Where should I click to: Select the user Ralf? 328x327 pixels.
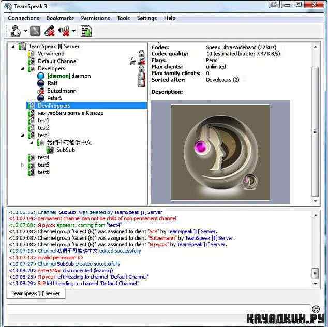52,83
